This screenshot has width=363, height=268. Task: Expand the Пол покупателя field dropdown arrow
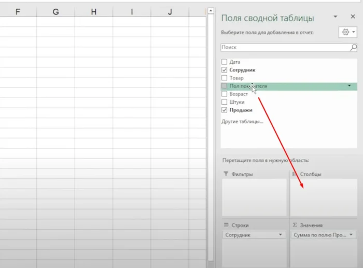pyautogui.click(x=349, y=86)
